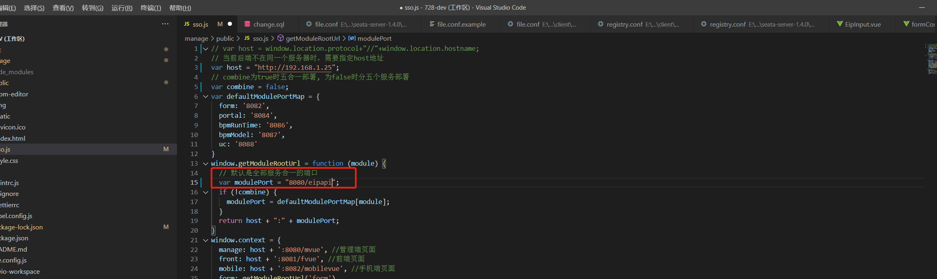Click the workspace root (工作区) header
This screenshot has width=937, height=279.
(x=88, y=39)
